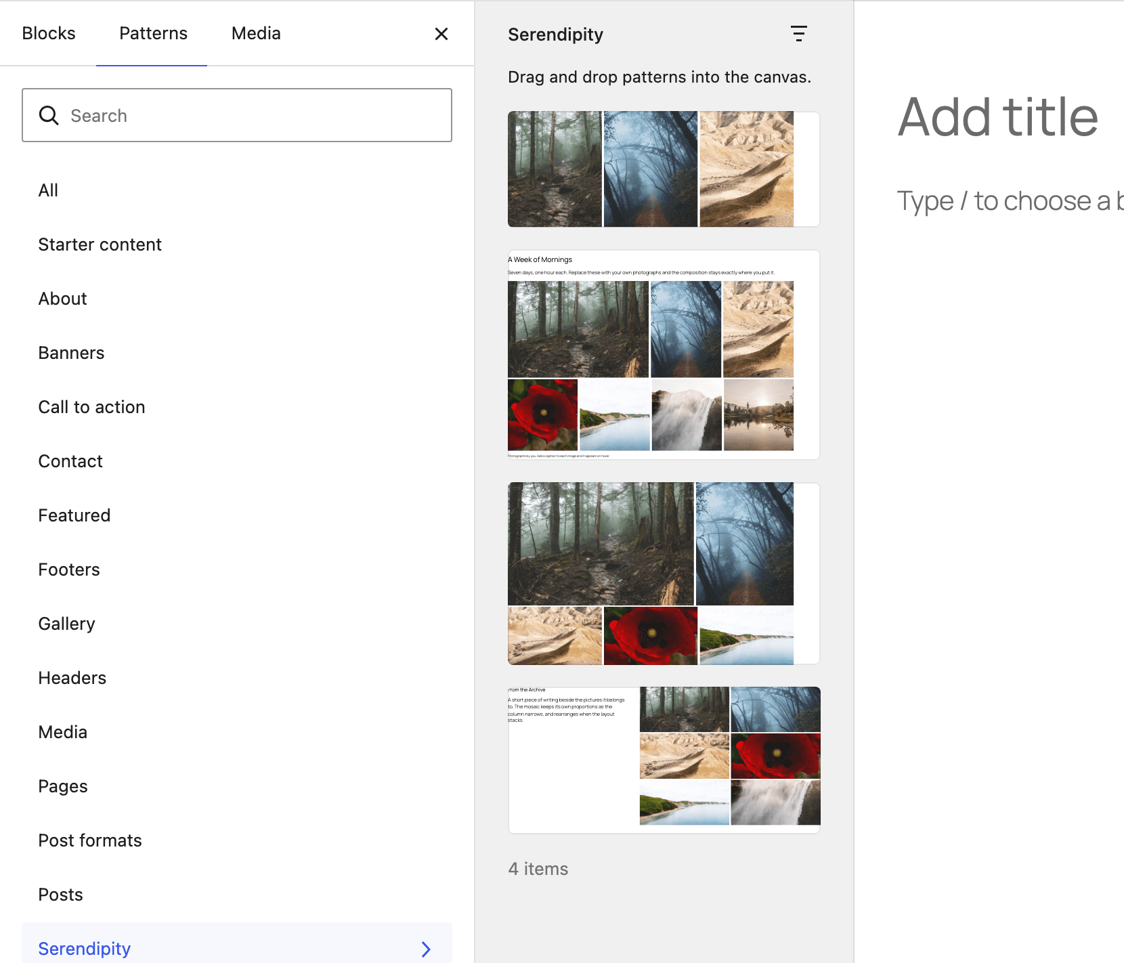Screen dimensions: 1124x963
Task: Focus the pattern Search field
Action: pyautogui.click(x=237, y=115)
